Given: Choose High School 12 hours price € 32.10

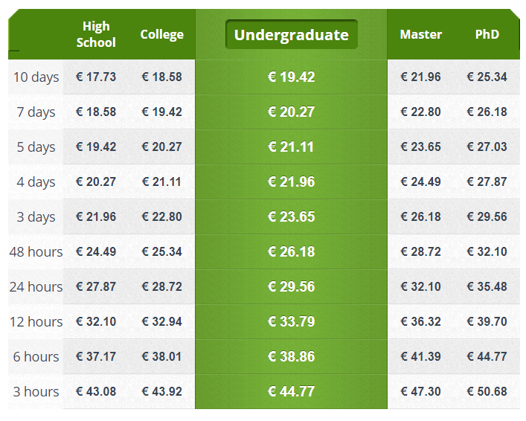Looking at the screenshot, I should coord(96,321).
